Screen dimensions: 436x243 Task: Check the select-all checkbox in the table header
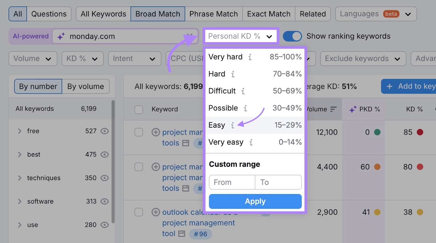click(139, 109)
